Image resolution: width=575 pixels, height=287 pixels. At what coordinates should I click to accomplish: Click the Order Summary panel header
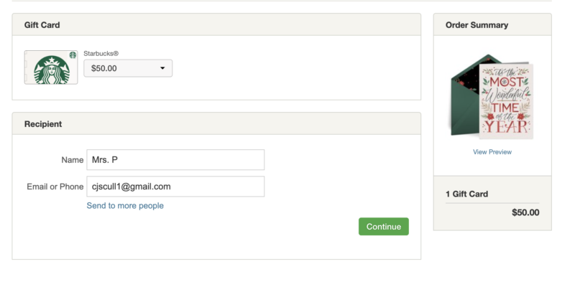click(477, 25)
